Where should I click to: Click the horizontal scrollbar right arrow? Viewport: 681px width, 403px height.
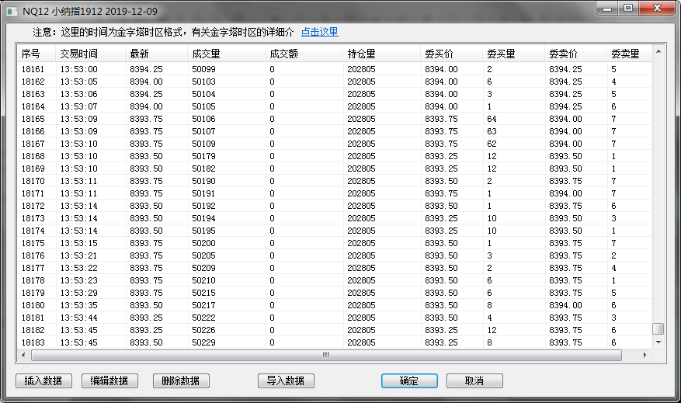[x=645, y=355]
